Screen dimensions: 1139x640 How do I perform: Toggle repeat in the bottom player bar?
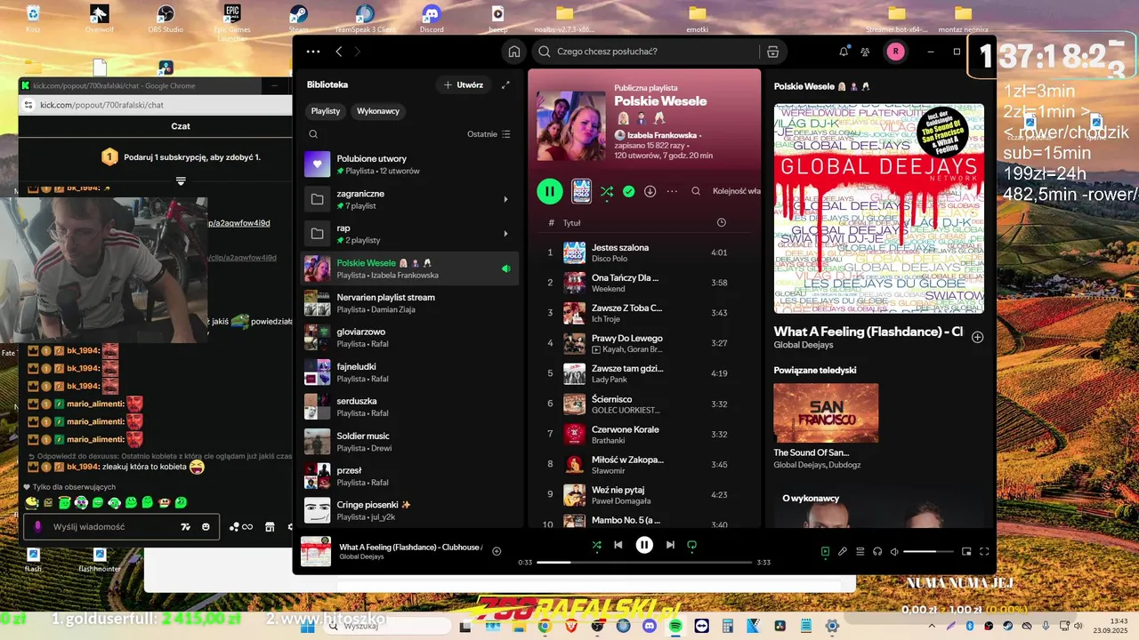pyautogui.click(x=691, y=545)
